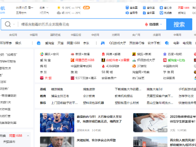Screen dimensions: 196x147
Task: Open the 嘻游捕鱼 link in 游戏 row
Action: coord(57,89)
